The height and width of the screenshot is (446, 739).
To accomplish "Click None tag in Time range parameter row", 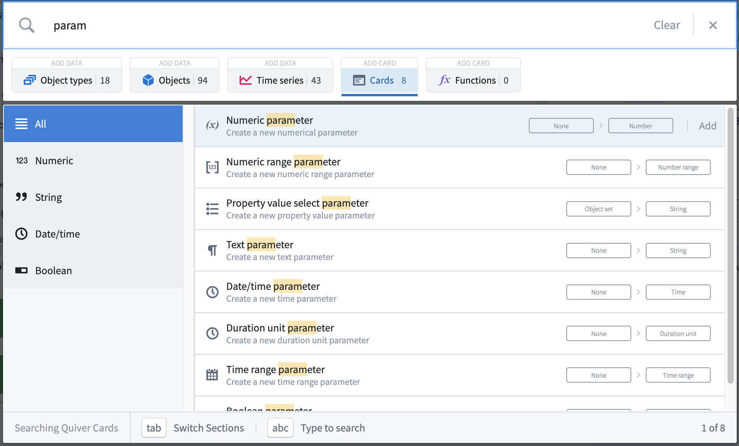I will click(598, 375).
